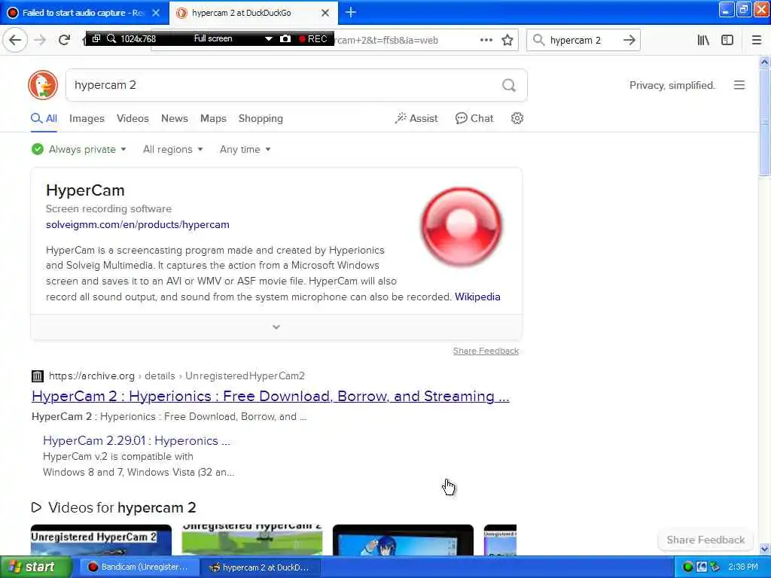Expand the HyperCam info box chevron
The width and height of the screenshot is (771, 578).
pyautogui.click(x=276, y=327)
